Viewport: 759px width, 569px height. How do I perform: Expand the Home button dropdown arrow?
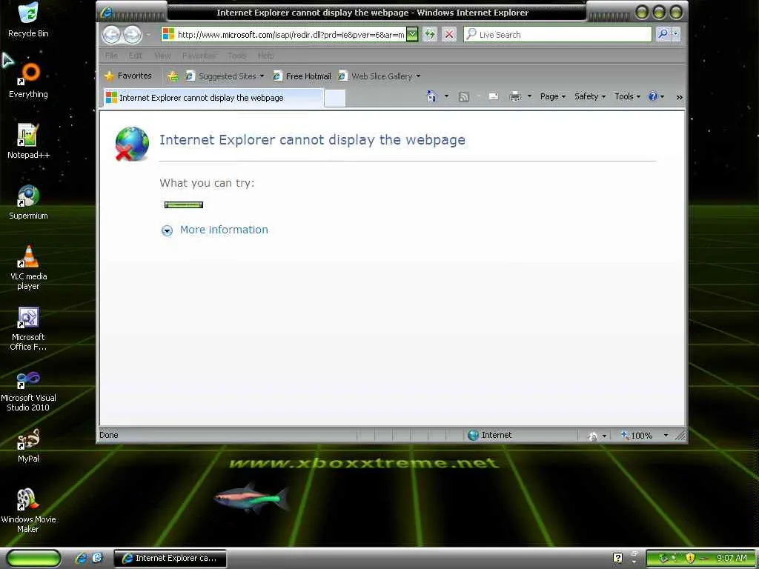[446, 96]
